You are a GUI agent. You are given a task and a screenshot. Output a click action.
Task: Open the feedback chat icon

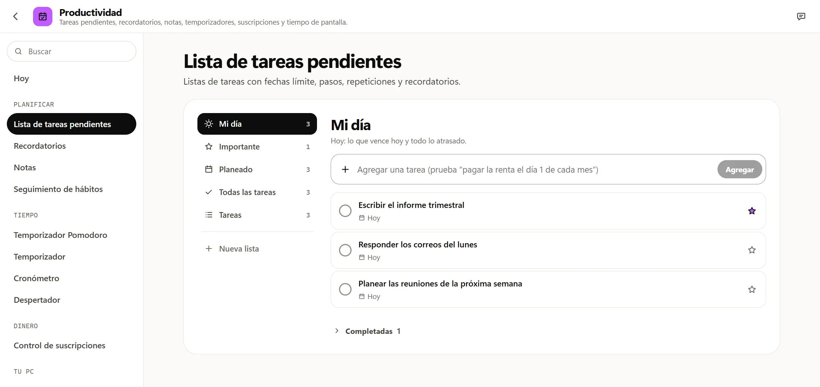click(801, 16)
